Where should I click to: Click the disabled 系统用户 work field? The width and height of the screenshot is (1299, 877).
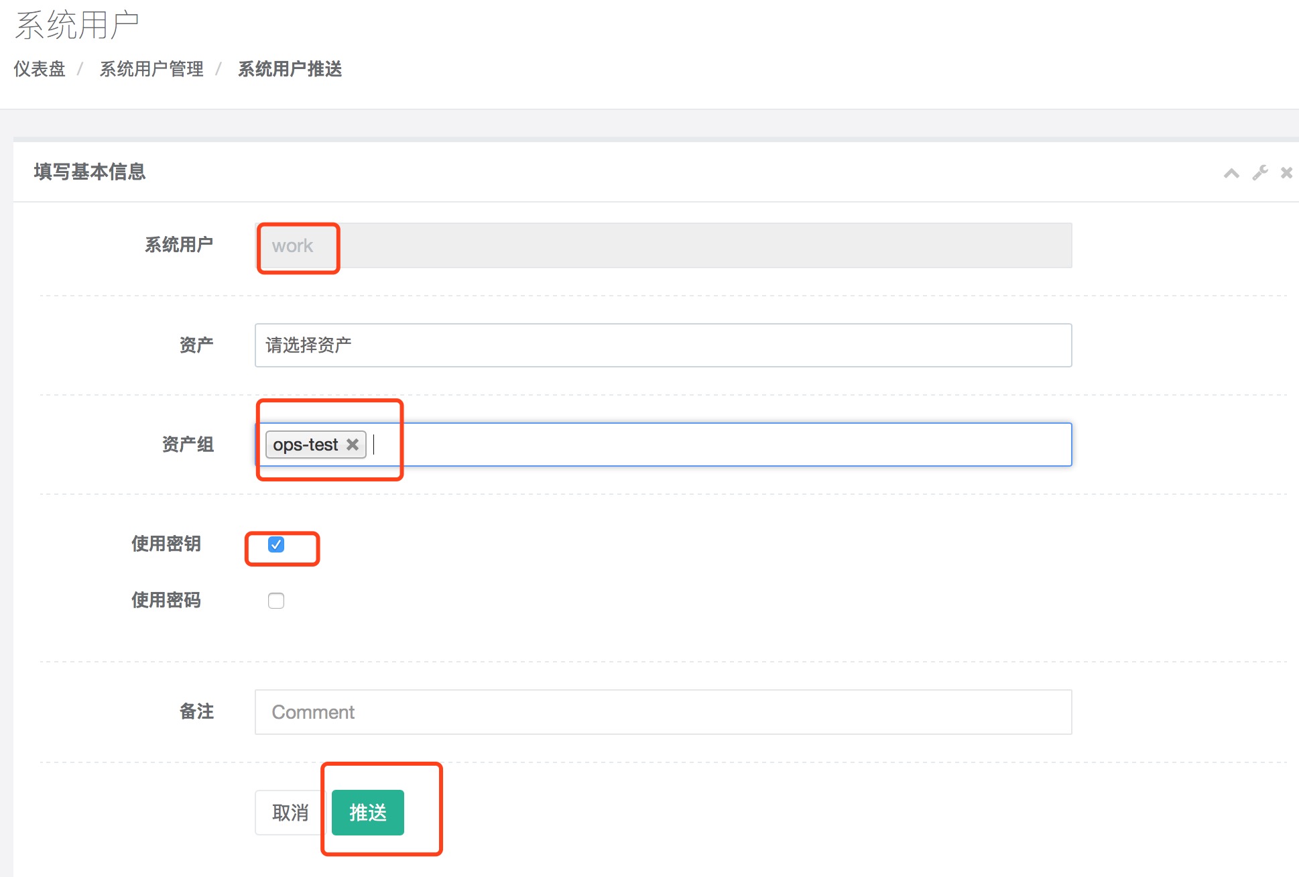click(x=662, y=246)
